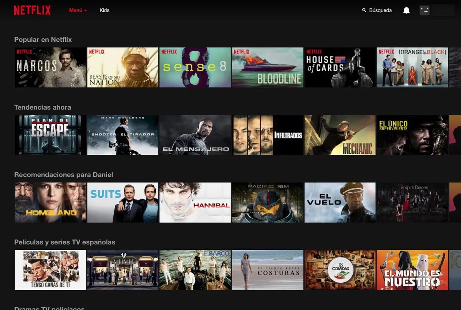
Task: Select the Infiltrados movie card
Action: pos(268,135)
